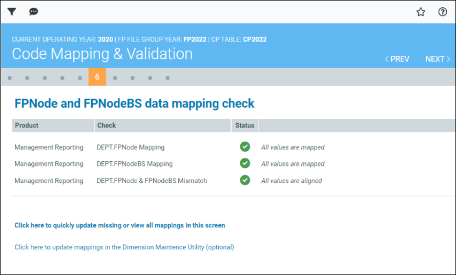This screenshot has width=456, height=275.
Task: Select the highlighted step 6 marker
Action: [x=97, y=77]
